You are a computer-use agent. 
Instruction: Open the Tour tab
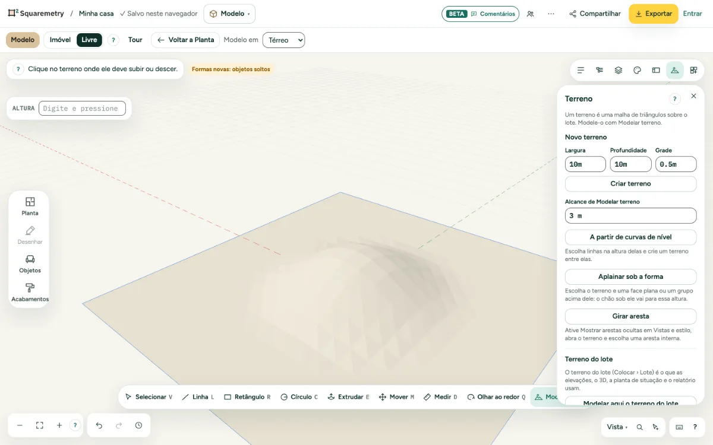coord(135,40)
